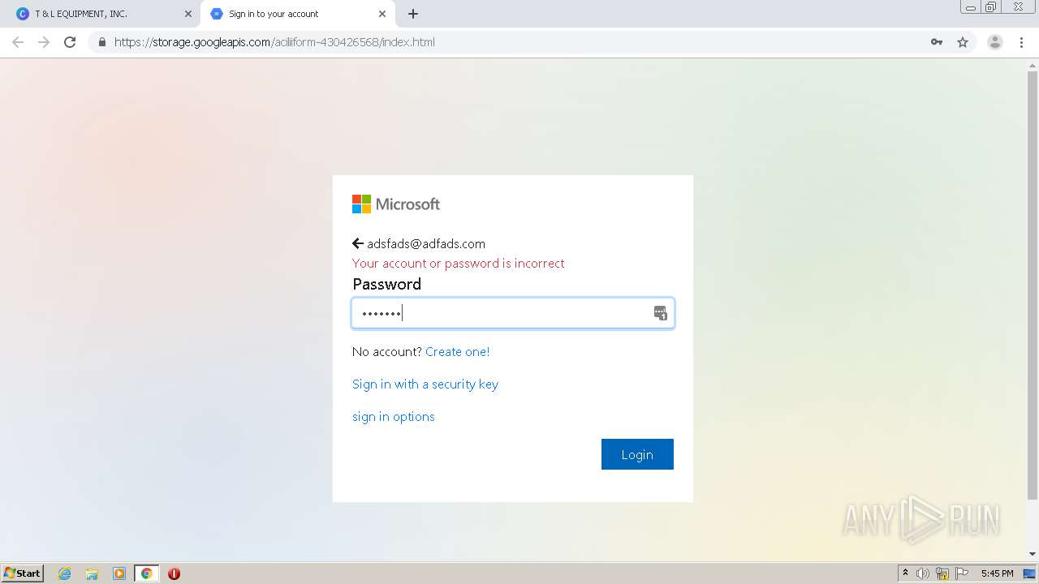Click the red Opera-style taskbar icon

coord(174,573)
